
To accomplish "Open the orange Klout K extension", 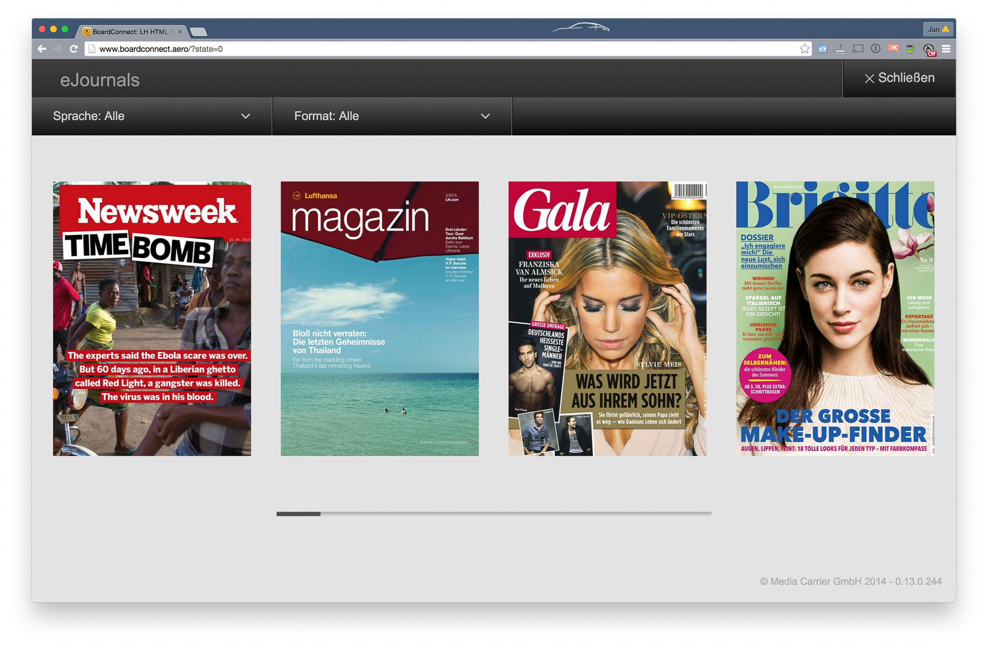I will [x=893, y=48].
